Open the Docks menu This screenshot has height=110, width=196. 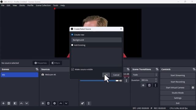tap(22, 5)
